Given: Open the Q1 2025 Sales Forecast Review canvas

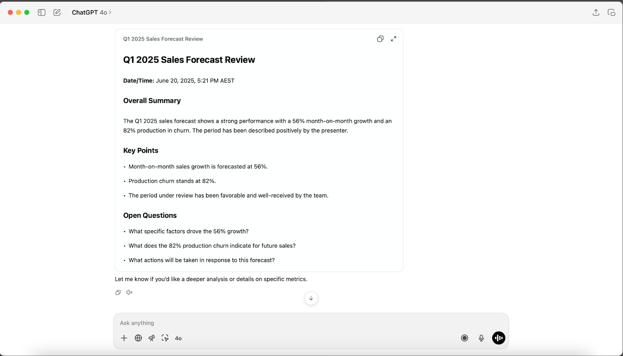Looking at the screenshot, I should (x=163, y=39).
